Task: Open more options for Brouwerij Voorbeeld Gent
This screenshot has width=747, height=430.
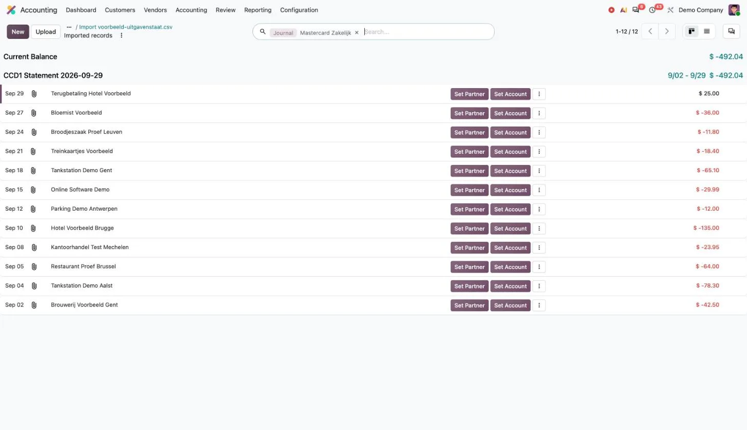Action: pyautogui.click(x=539, y=305)
